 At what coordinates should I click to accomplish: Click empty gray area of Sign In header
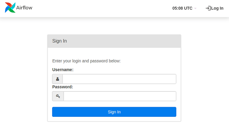pyautogui.click(x=124, y=41)
